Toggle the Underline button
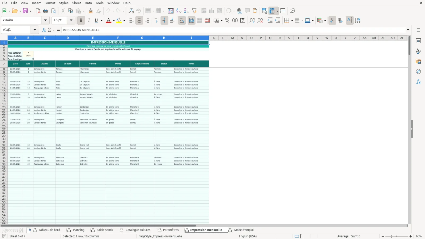Screen dimensions: 425x239 (96, 20)
